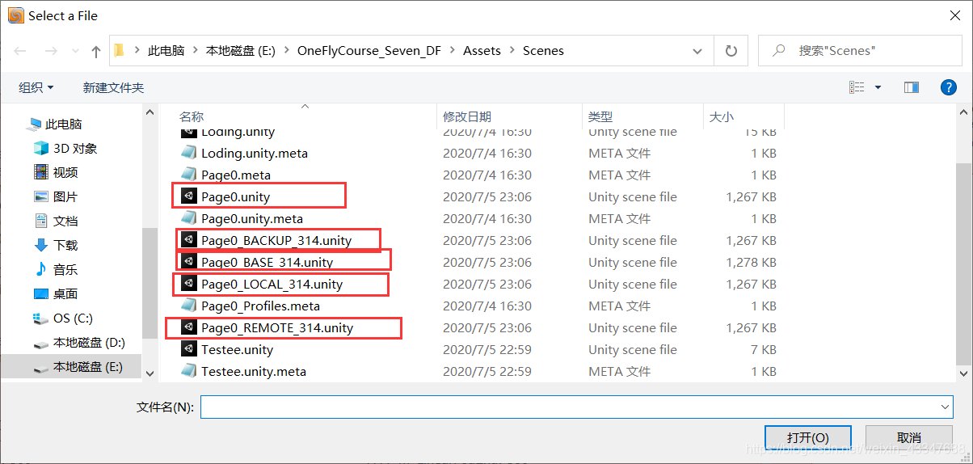The width and height of the screenshot is (973, 464).
Task: Select the Loding.unity file name
Action: (238, 132)
